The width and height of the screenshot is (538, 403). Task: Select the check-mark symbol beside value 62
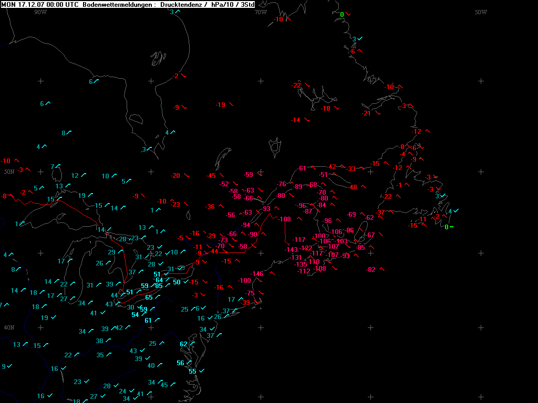[x=193, y=345]
